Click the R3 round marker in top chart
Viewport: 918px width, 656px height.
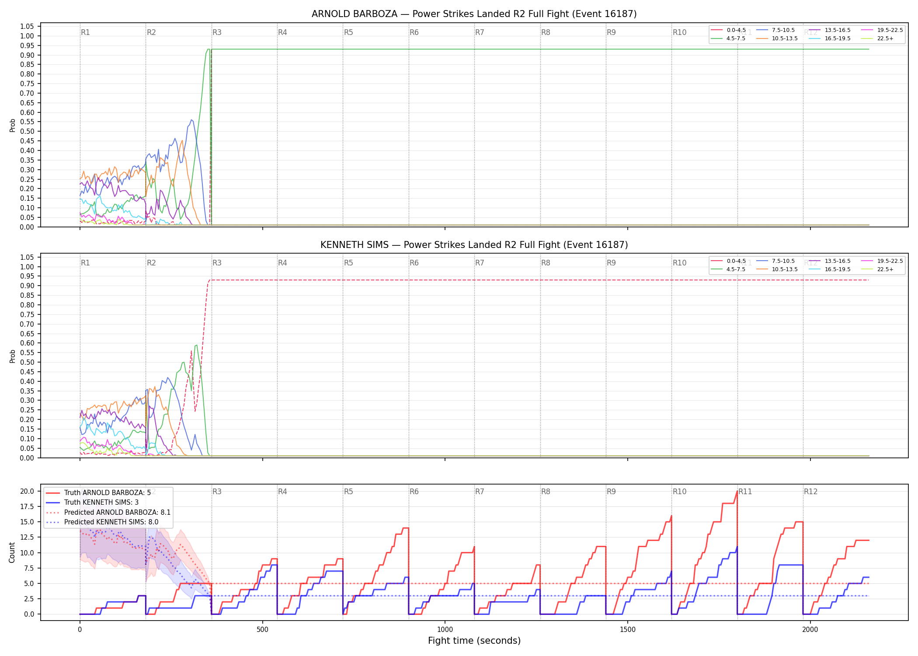(x=217, y=32)
